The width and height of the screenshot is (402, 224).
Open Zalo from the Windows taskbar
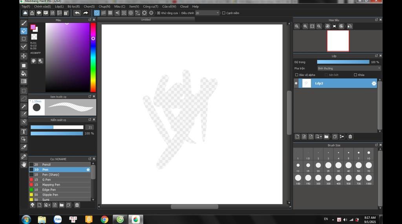pos(58,219)
